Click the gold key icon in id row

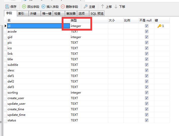(x=159, y=26)
